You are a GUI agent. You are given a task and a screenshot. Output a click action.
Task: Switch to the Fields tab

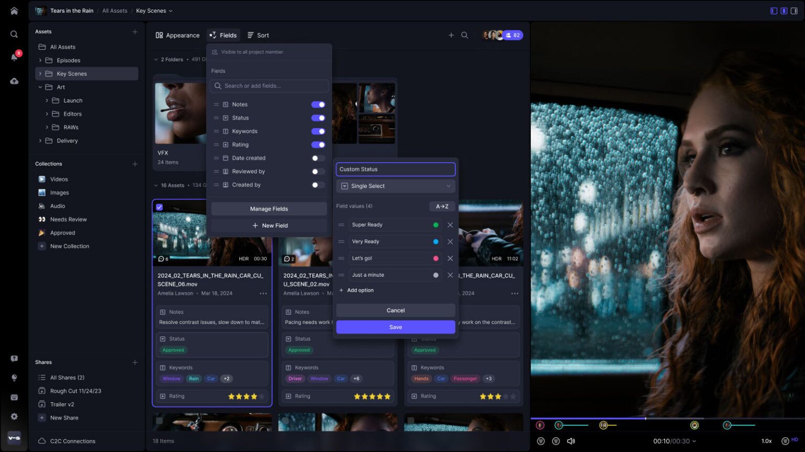pos(223,35)
